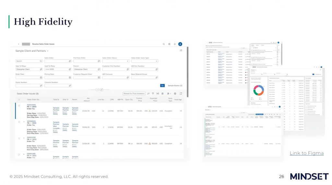The width and height of the screenshot is (332, 185).
Task: Click the pin header icon below filters
Action: coord(101,90)
